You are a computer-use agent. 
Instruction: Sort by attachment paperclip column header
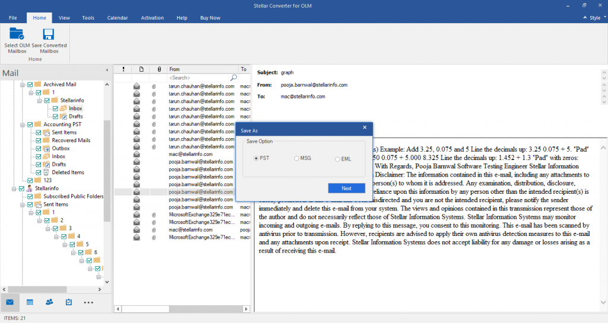[x=159, y=69]
